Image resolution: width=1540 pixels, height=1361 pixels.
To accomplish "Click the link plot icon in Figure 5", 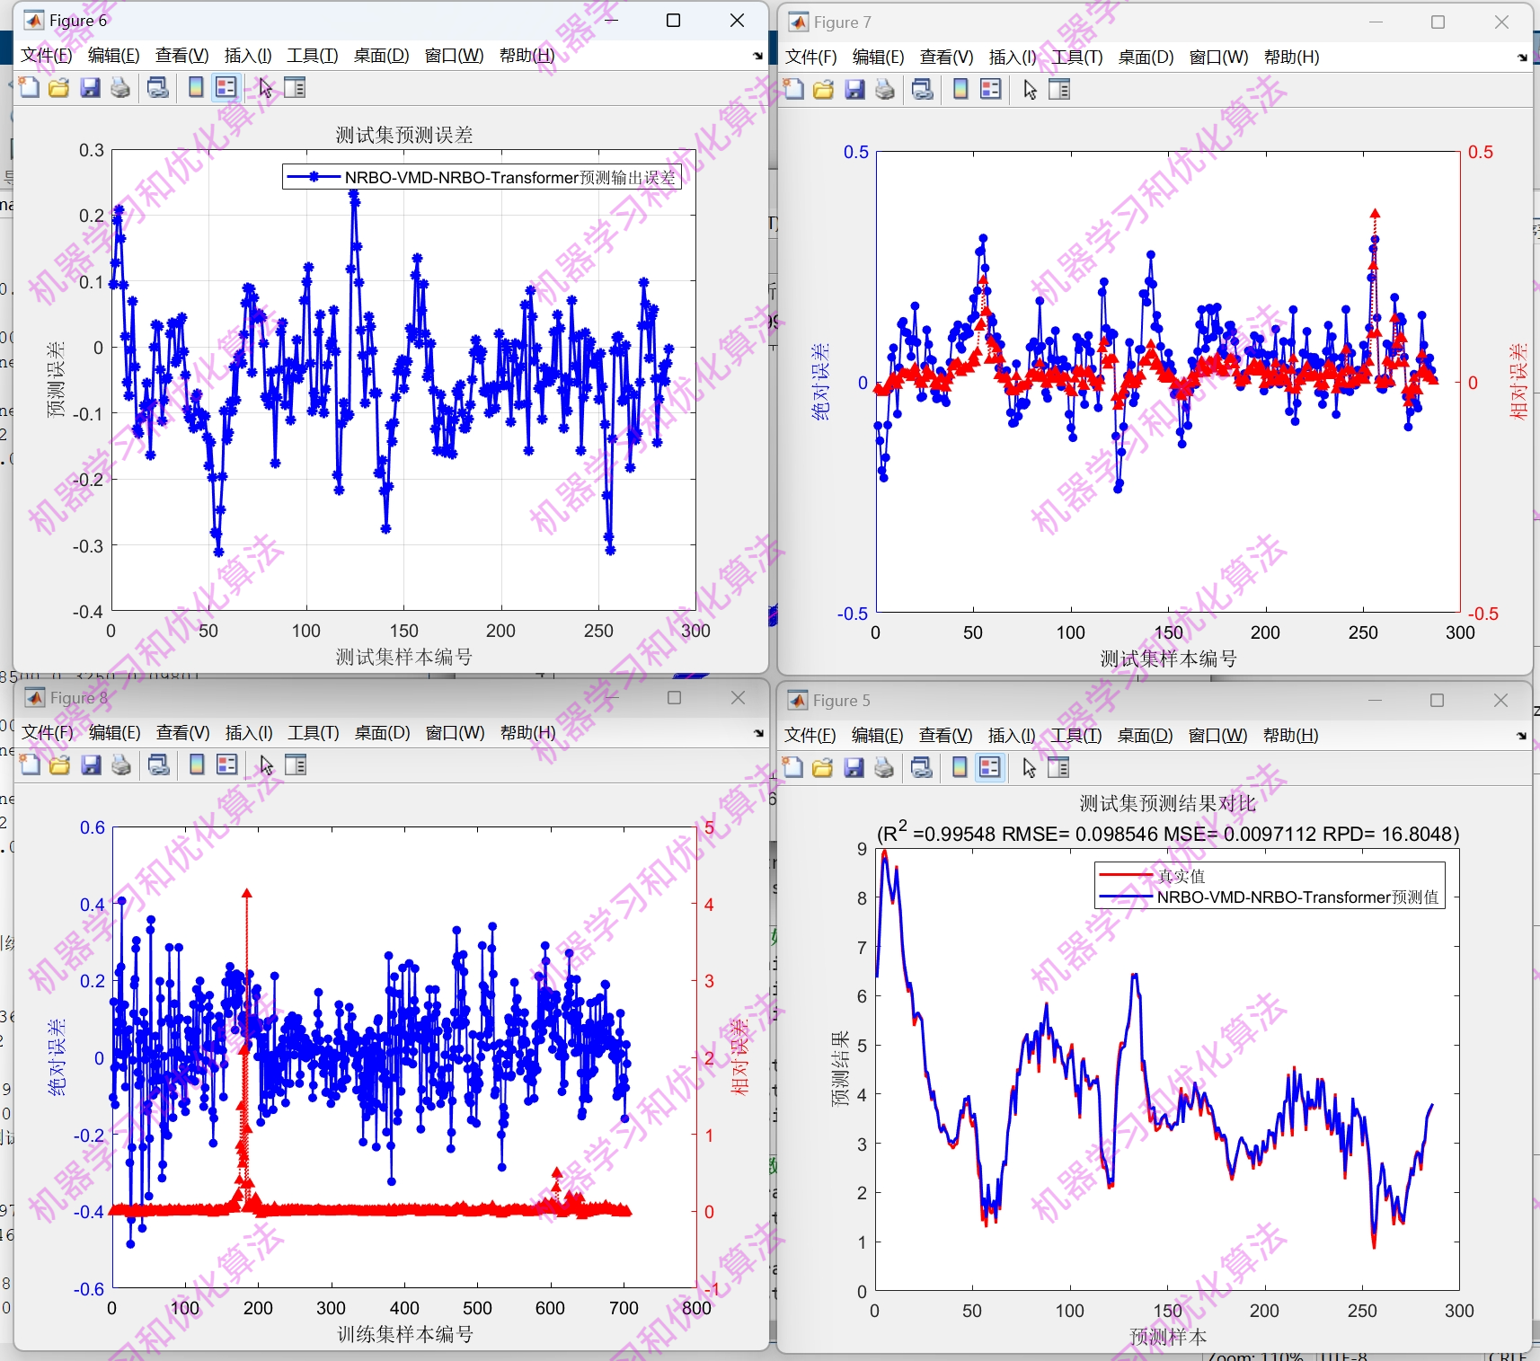I will tap(922, 767).
